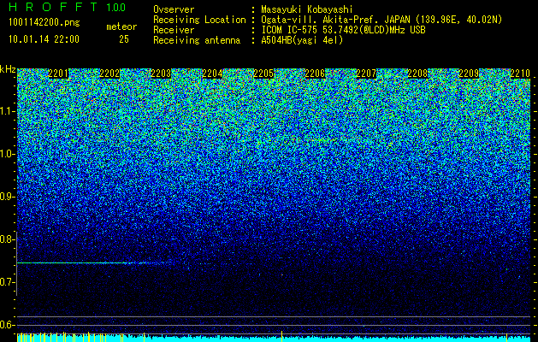
Task: Click the Ogata-vill. Akita-Pref. JAPAN location text
Action: 381,20
